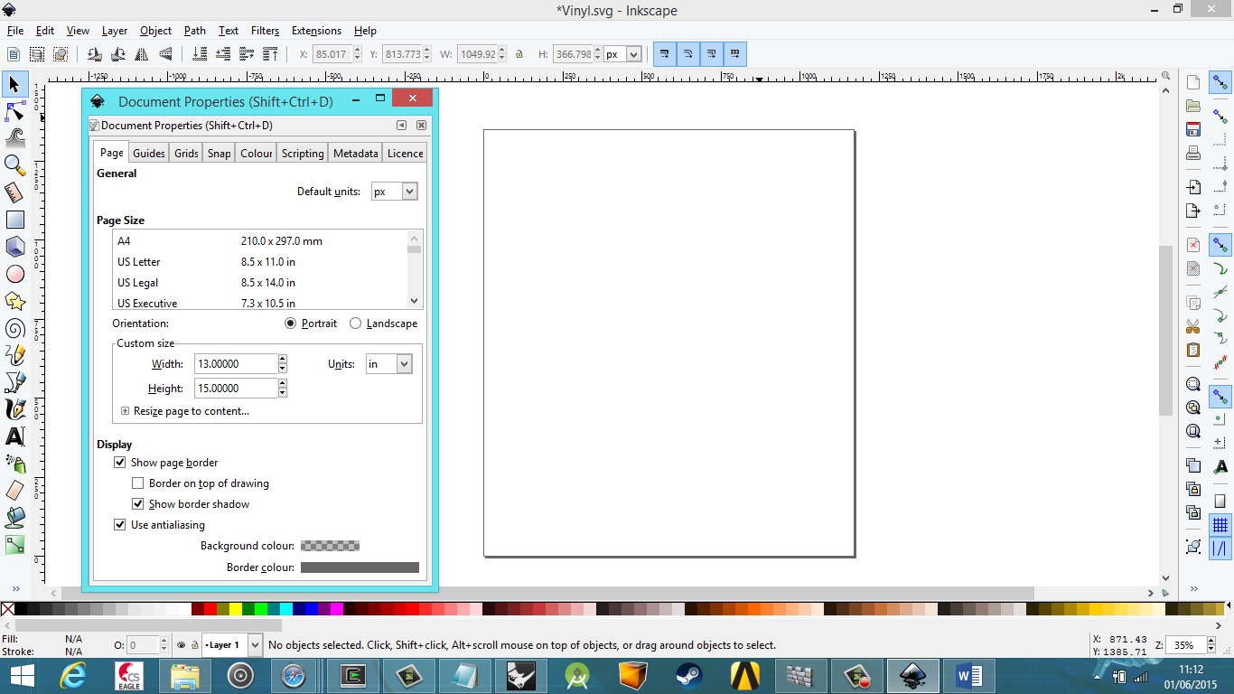1234x694 pixels.
Task: Select the Selector arrow tool
Action: (x=14, y=84)
